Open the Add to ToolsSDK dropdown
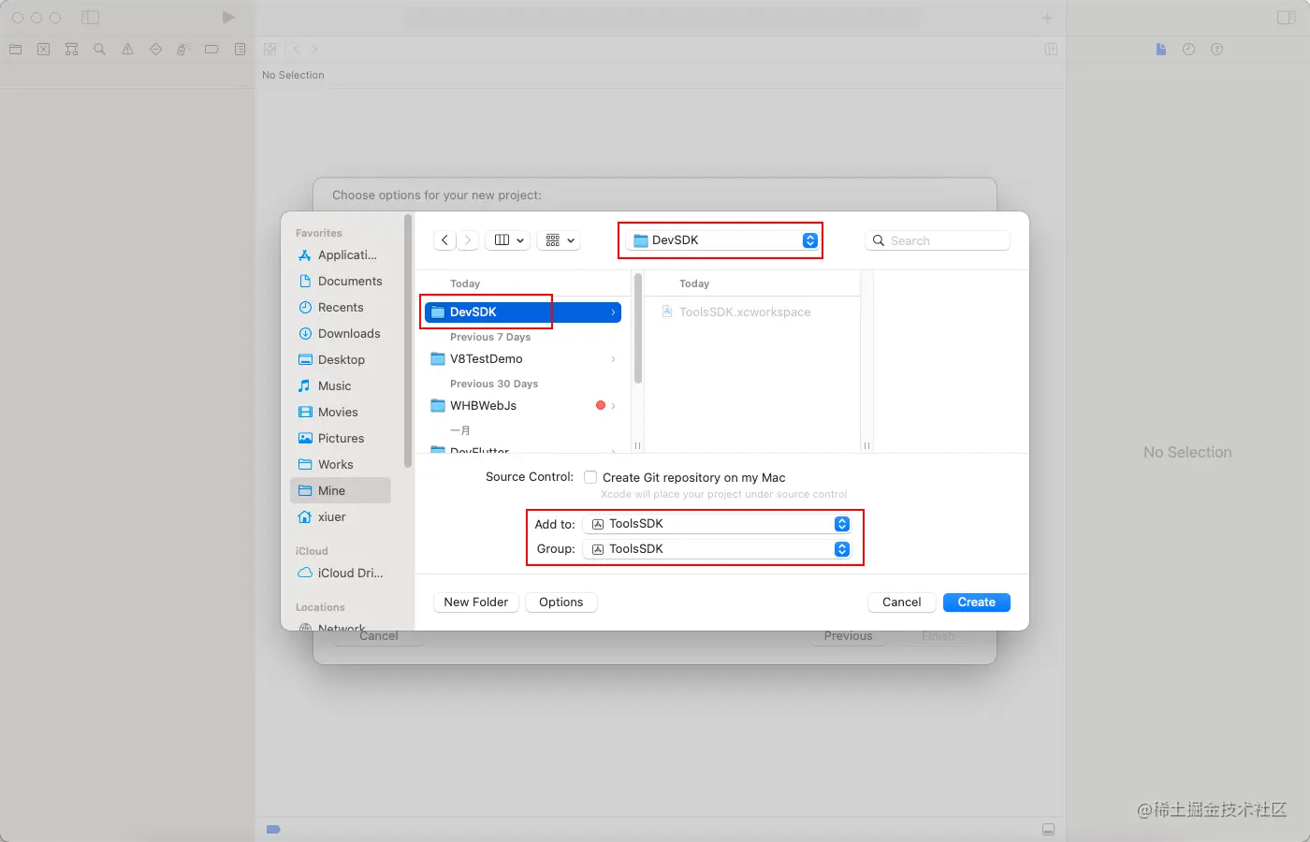 click(717, 524)
